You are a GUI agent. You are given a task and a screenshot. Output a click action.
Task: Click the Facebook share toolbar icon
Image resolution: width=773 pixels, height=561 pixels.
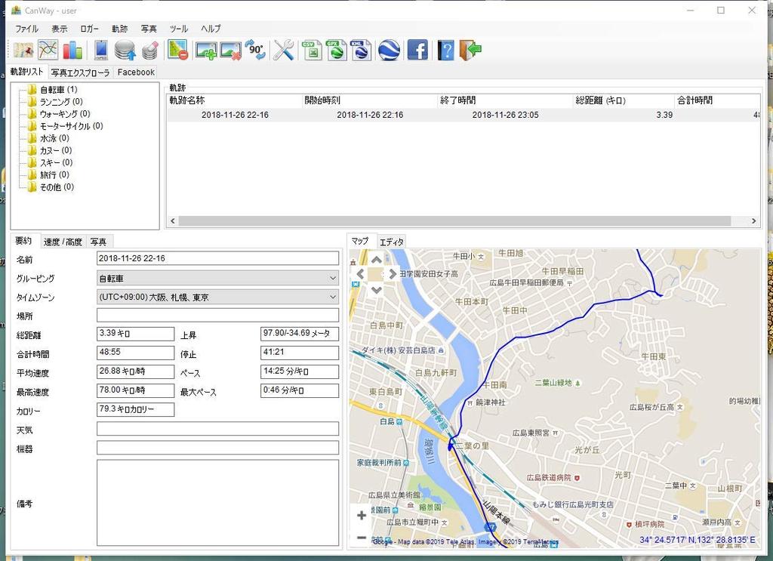tap(417, 51)
